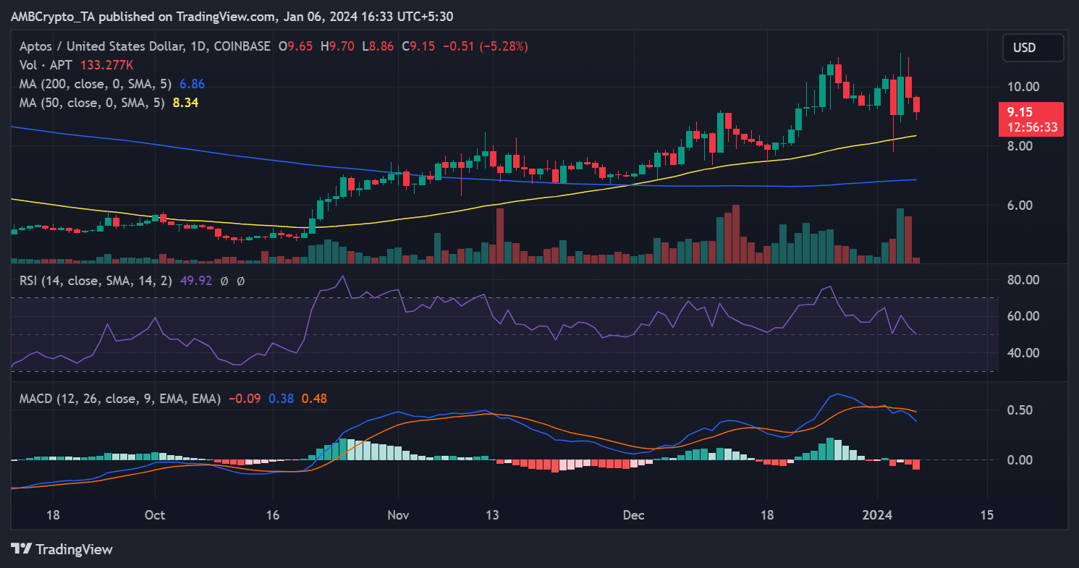1079x568 pixels.
Task: Click the Dec label on the time axis
Action: 633,515
